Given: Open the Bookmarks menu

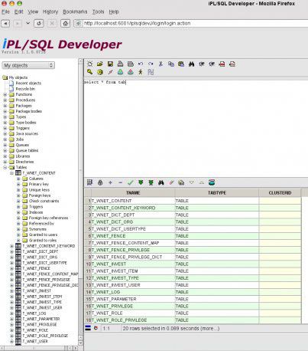Looking at the screenshot, I should coord(75,11).
